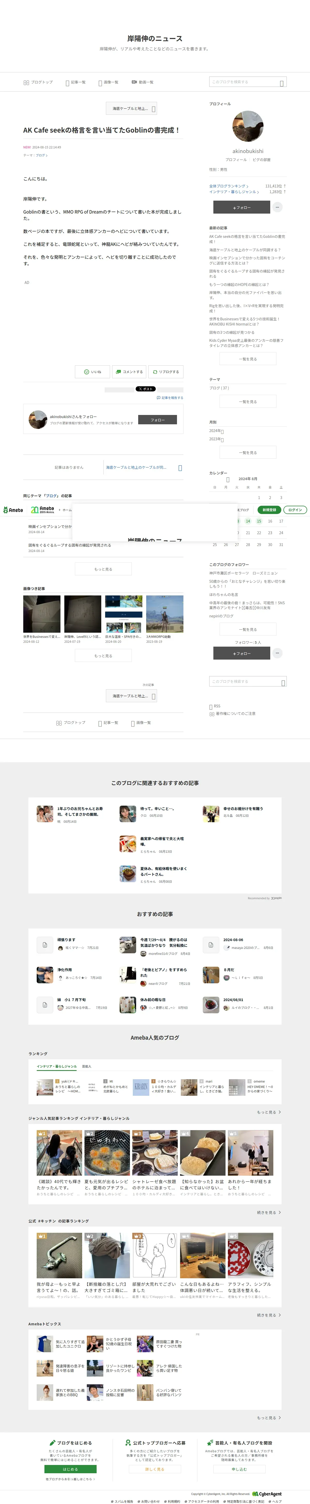
Task: Open 固有をぐるぐるループする固有の縁起が発見される same-theme article
Action: (69, 545)
